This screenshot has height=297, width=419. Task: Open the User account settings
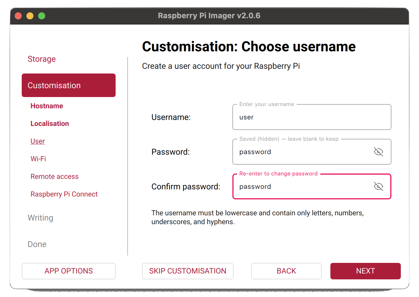coord(38,141)
